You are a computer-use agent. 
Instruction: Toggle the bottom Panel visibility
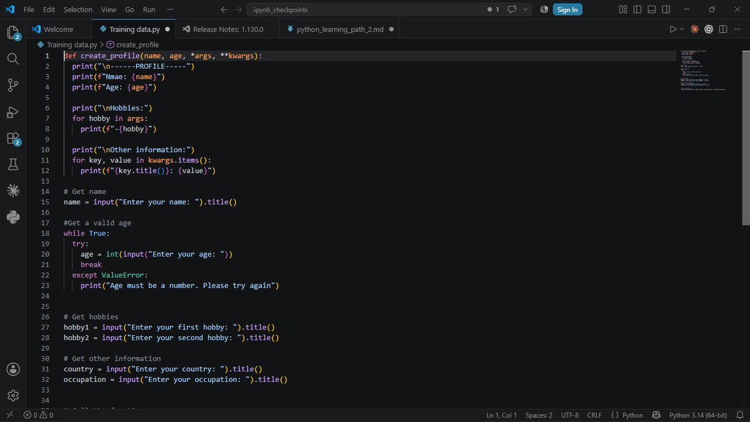click(x=652, y=9)
